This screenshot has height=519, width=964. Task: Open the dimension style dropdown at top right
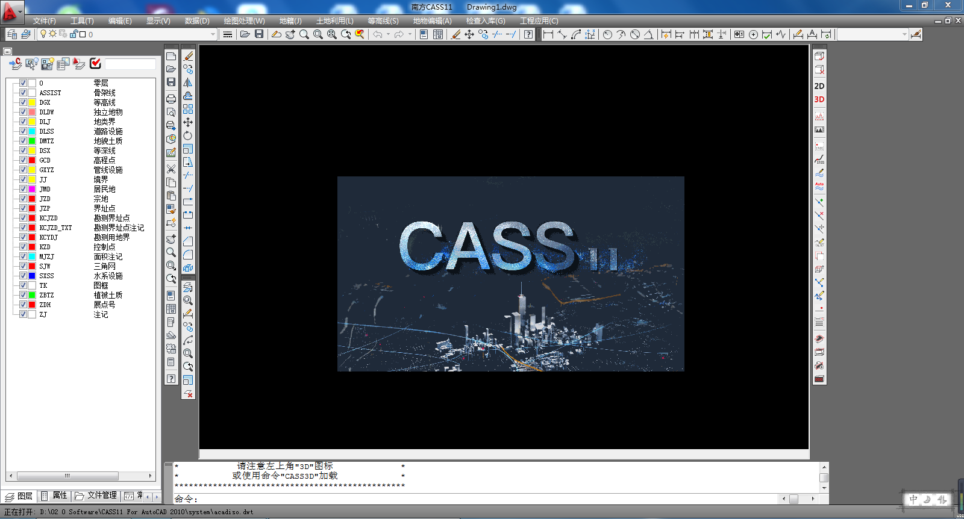872,34
